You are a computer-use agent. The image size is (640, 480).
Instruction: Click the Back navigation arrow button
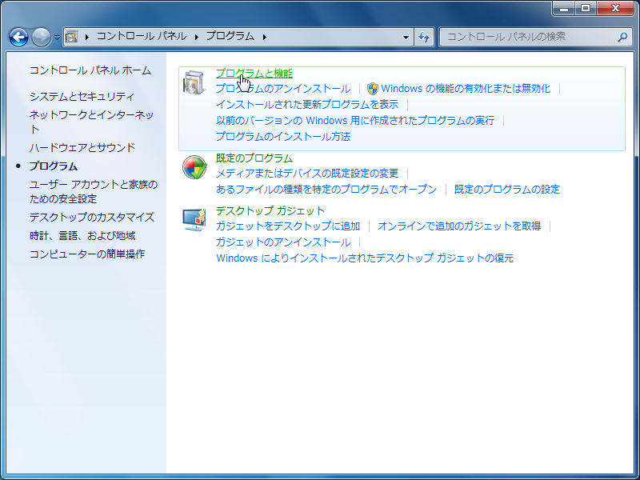(x=18, y=37)
